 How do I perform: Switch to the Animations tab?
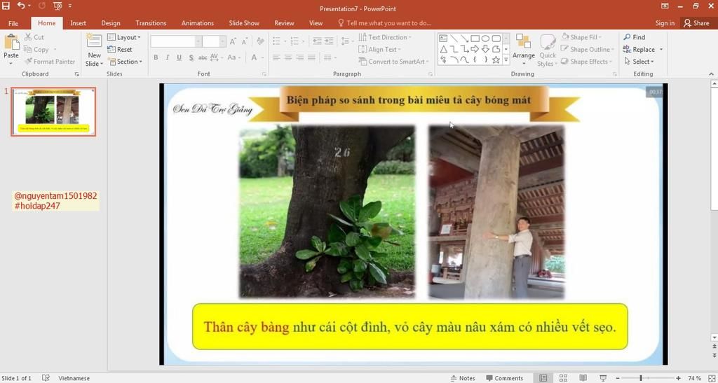pos(197,23)
